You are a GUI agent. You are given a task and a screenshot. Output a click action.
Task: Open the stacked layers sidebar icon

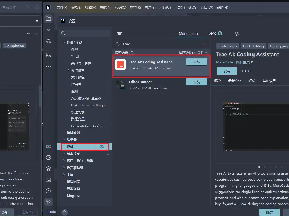pyautogui.click(x=48, y=169)
